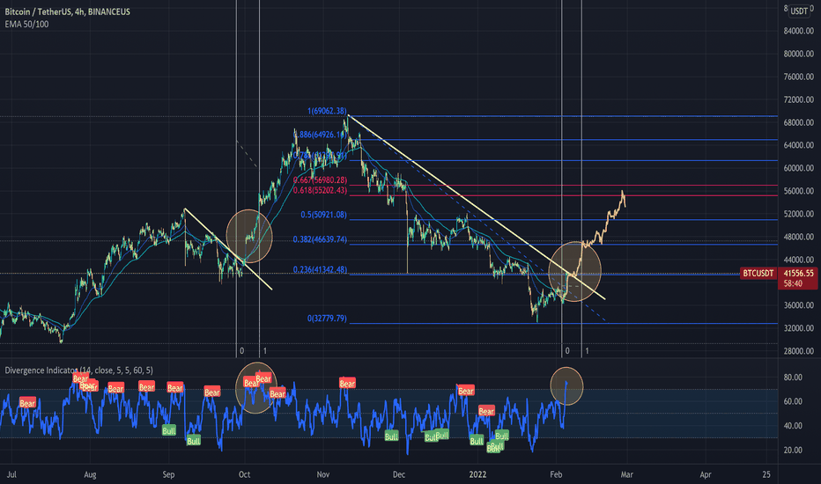The image size is (821, 484).
Task: Click 60000.00 on the price axis
Action: click(798, 168)
